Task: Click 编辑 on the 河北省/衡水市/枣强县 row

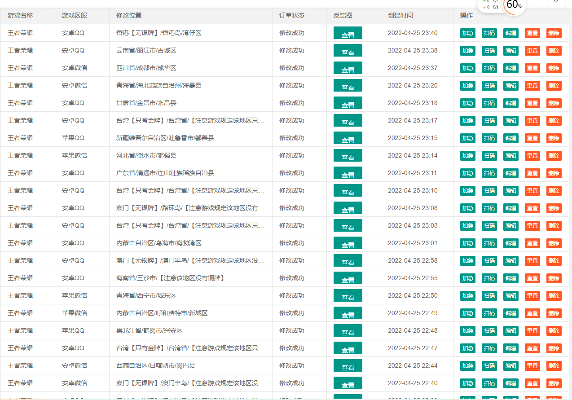Action: 510,156
